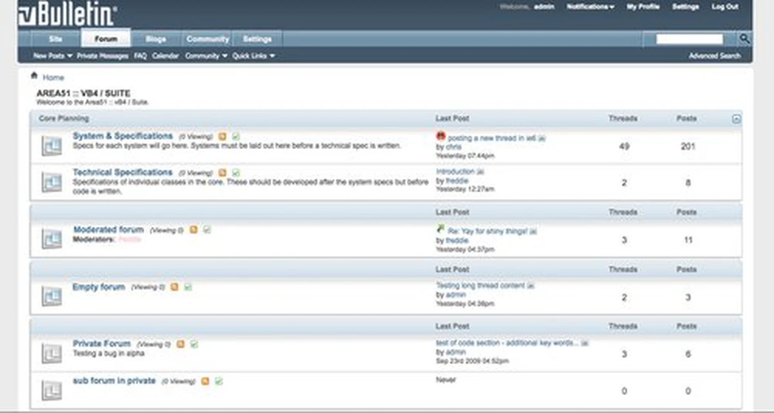This screenshot has height=413, width=774.
Task: Click the Home icon in breadcrumb
Action: pos(34,76)
